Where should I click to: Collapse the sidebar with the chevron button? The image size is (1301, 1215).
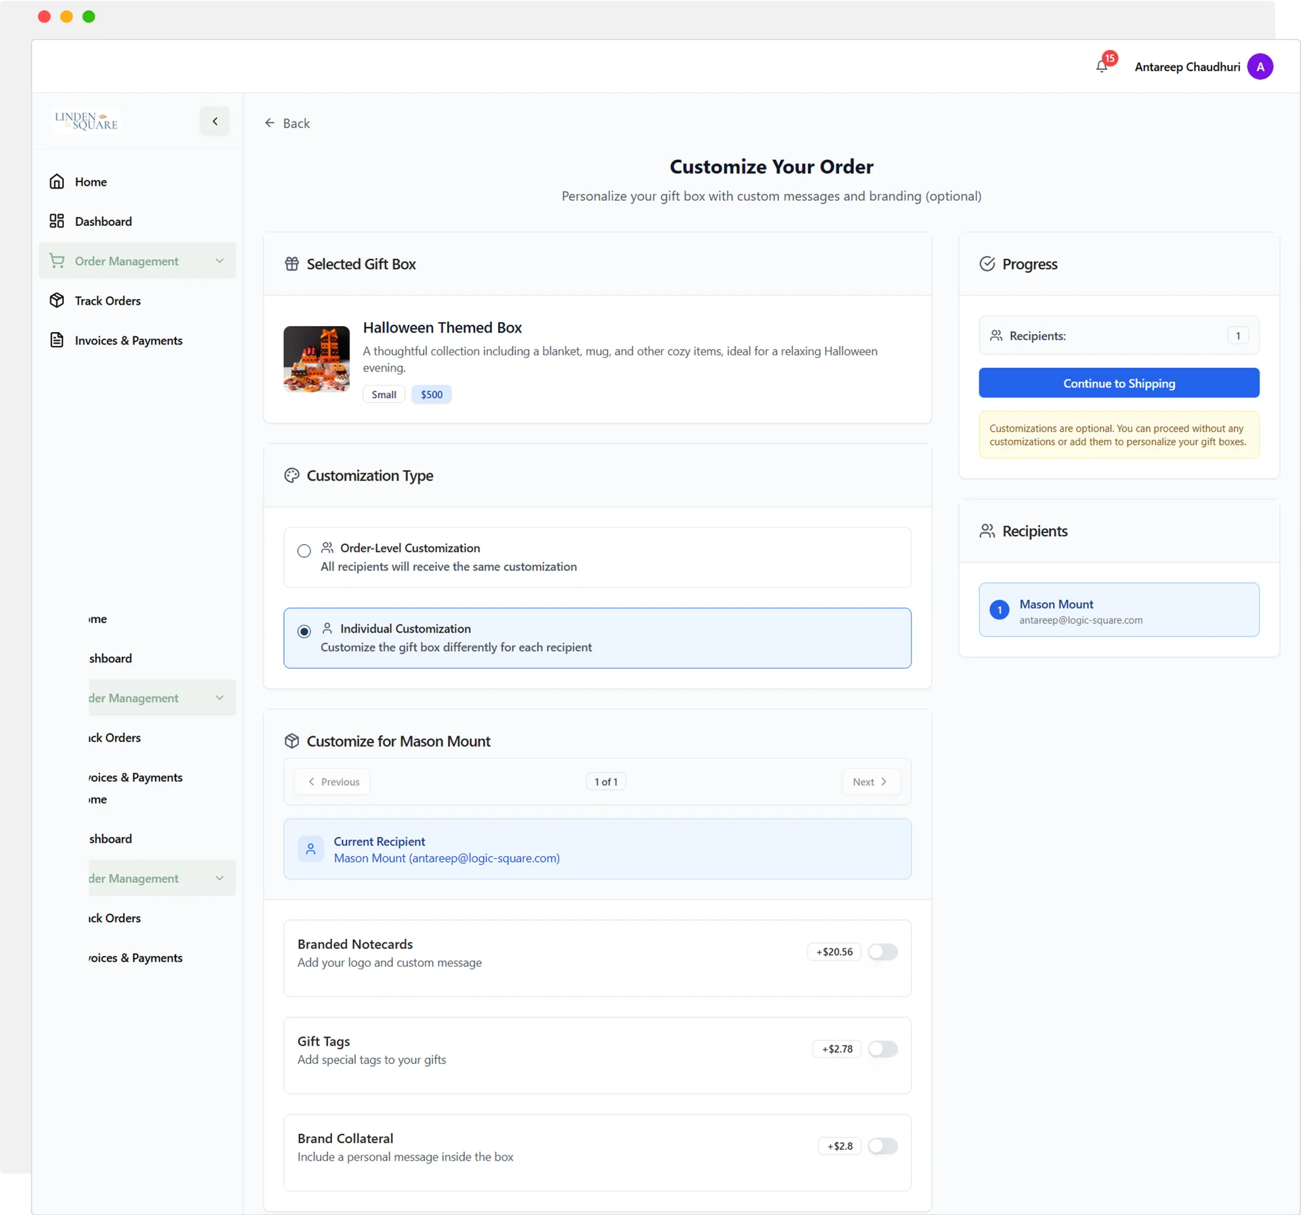coord(215,121)
